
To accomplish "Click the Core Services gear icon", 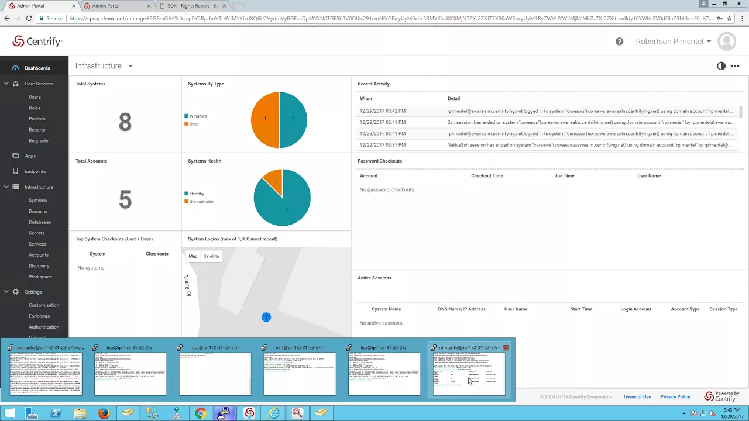I will (15, 84).
